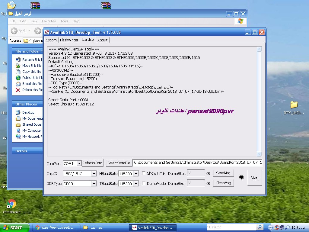Open the HBaudRate dropdown
The height and width of the screenshot is (232, 309).
[x=136, y=174]
